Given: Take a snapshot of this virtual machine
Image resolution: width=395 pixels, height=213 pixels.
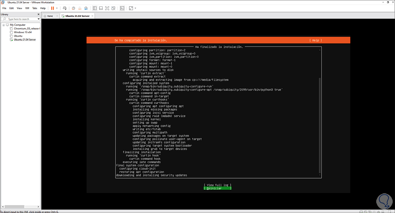Looking at the screenshot, I should [x=73, y=8].
